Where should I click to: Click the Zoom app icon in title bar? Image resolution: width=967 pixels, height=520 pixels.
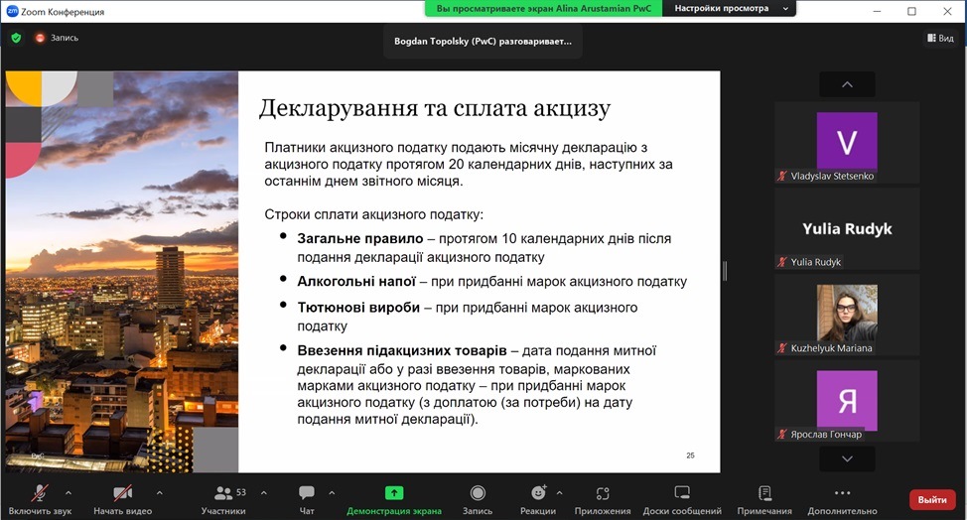tap(12, 11)
